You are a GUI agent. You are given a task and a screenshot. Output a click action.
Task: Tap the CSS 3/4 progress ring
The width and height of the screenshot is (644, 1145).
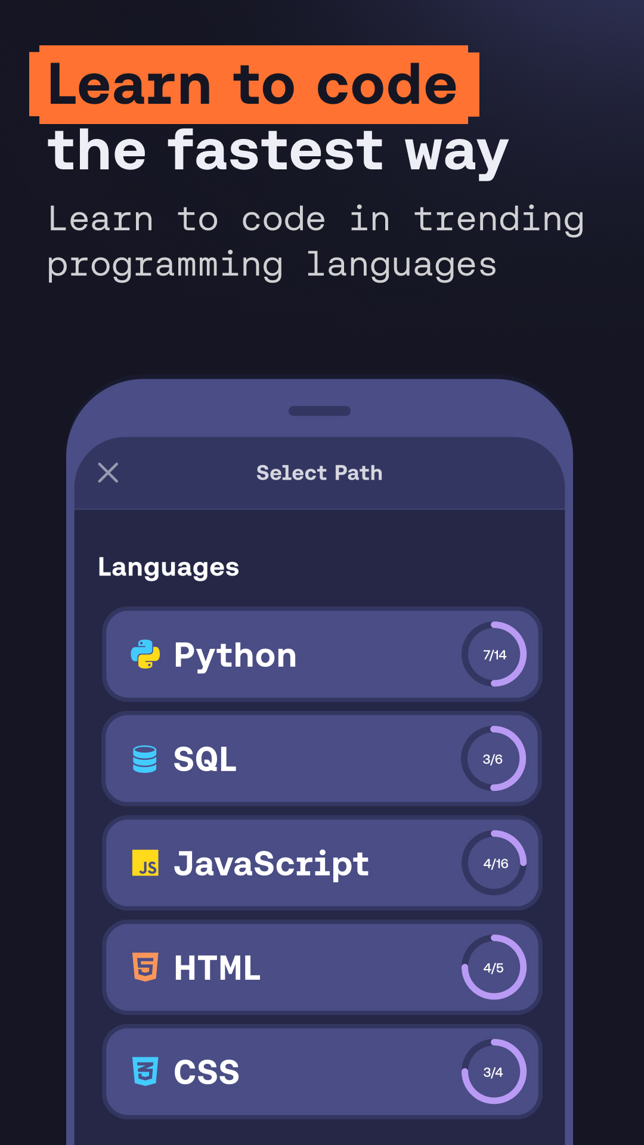[494, 1072]
